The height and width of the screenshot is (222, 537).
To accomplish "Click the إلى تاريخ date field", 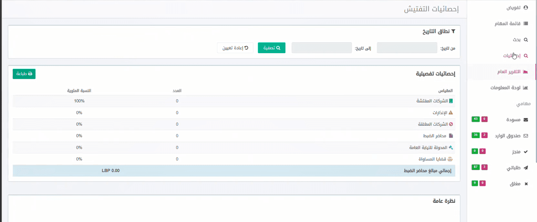I will tap(322, 48).
